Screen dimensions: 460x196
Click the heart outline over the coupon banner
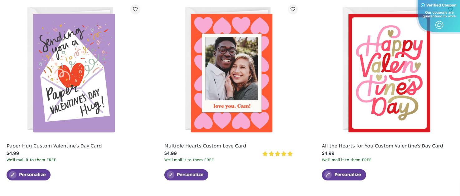coord(450,10)
